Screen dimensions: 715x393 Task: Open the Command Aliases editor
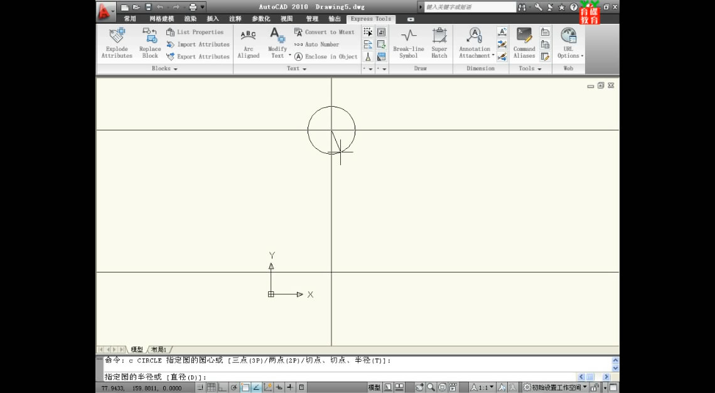point(524,44)
